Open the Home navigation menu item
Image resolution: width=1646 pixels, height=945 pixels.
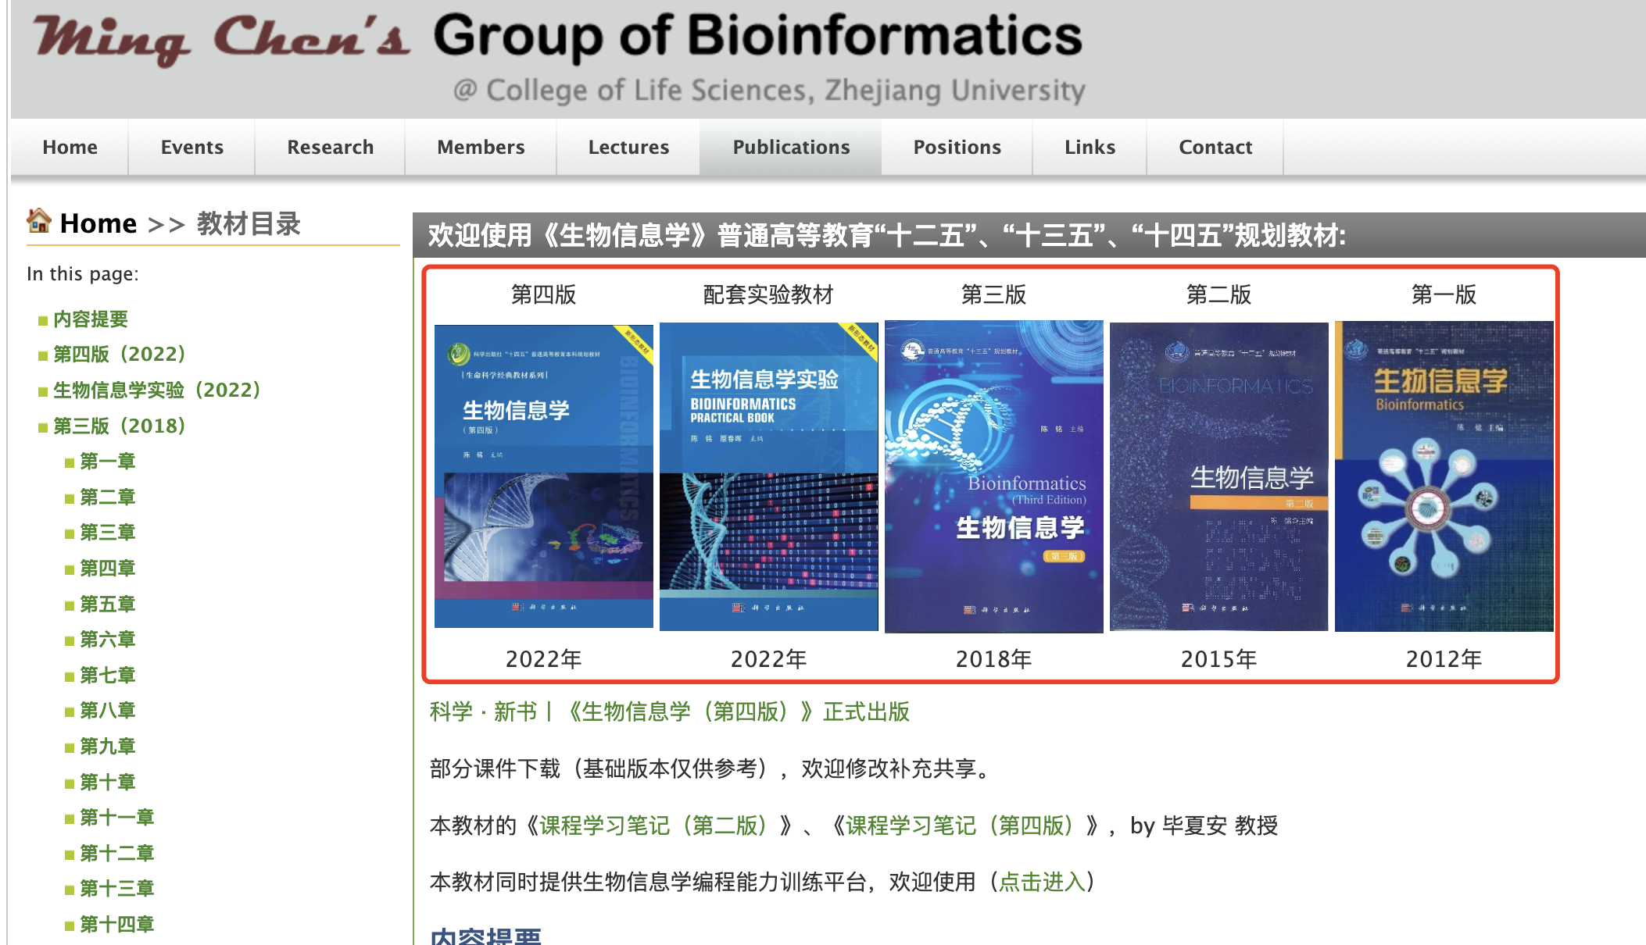click(x=70, y=147)
